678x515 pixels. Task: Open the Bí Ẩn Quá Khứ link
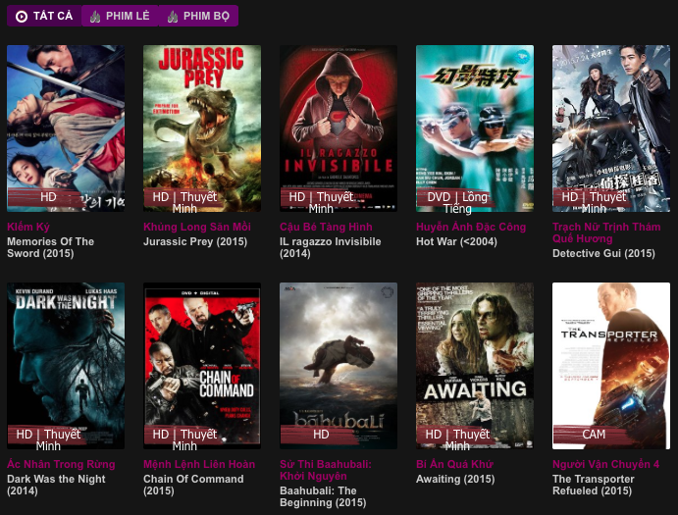click(x=454, y=465)
